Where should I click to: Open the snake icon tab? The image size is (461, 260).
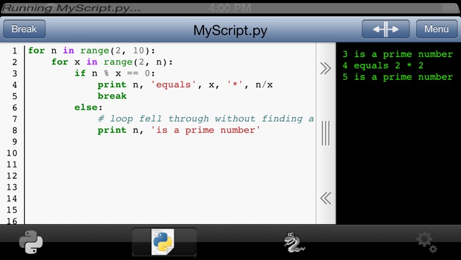point(294,242)
